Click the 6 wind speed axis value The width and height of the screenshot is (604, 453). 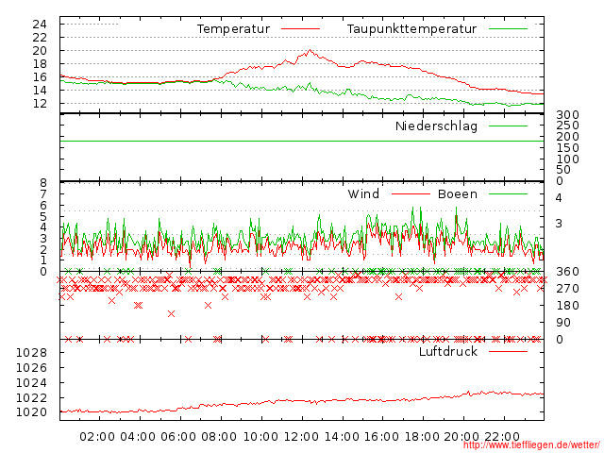(x=43, y=206)
